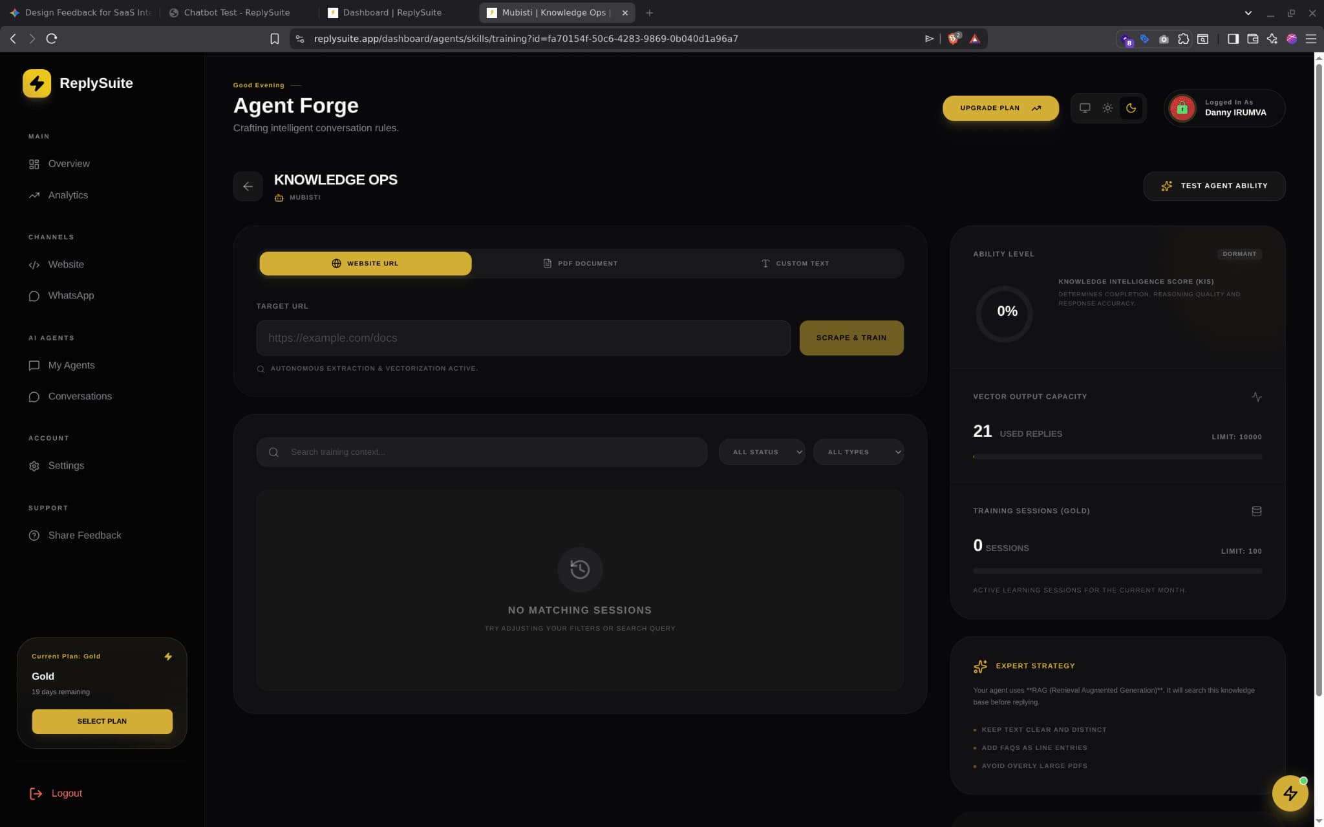Click the database icon in Training Sessions
This screenshot has height=827, width=1324.
pos(1256,511)
